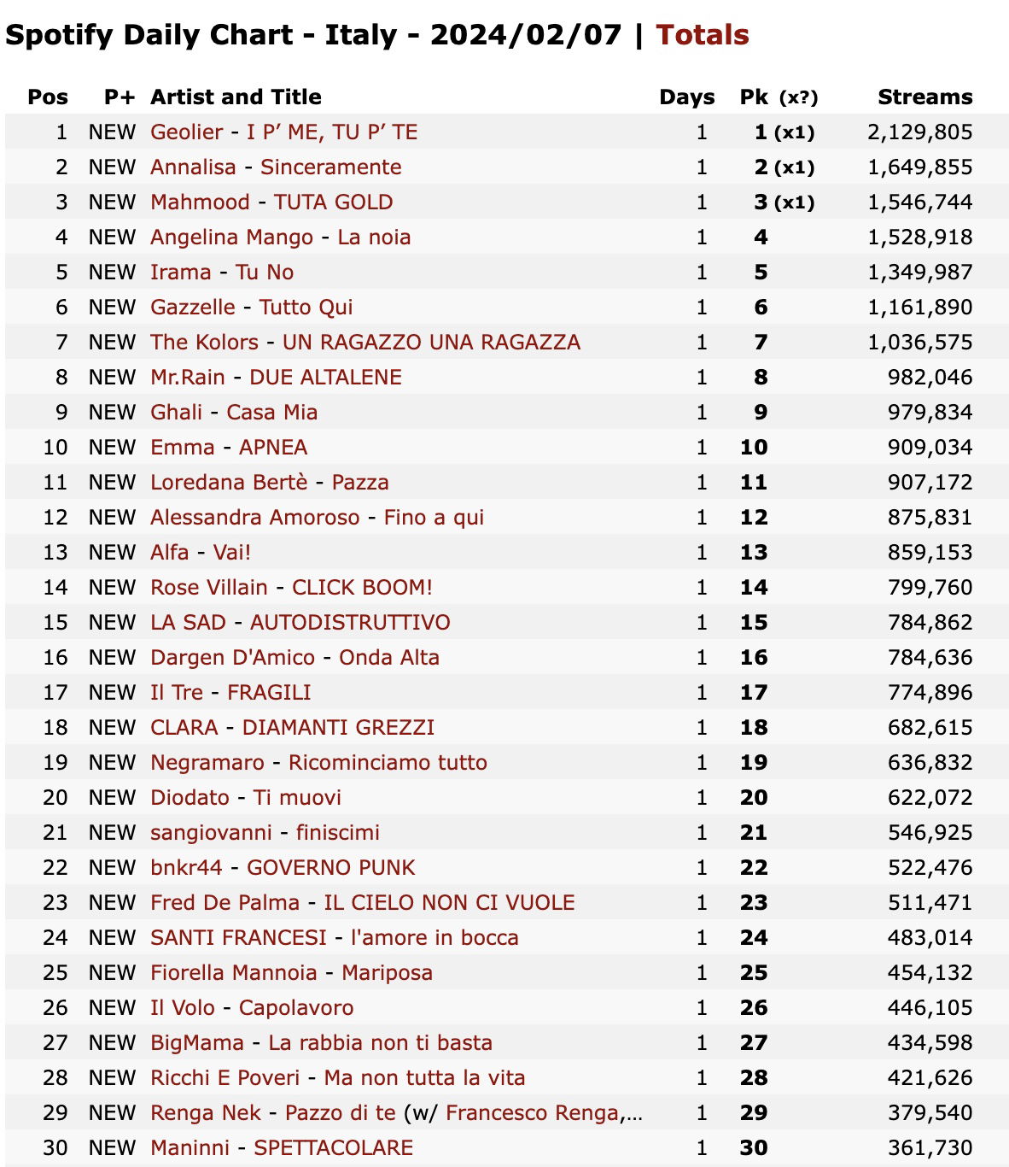Open the song SPETTACOLARE by Maninni
This screenshot has height=1167, width=1009.
(x=334, y=1147)
